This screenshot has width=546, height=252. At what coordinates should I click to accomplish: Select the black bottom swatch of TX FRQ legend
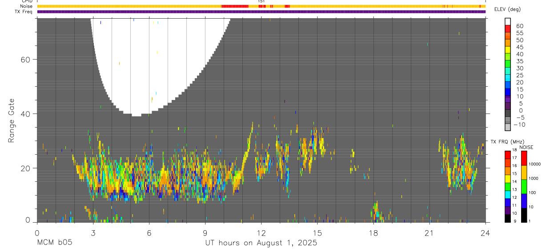[508, 218]
